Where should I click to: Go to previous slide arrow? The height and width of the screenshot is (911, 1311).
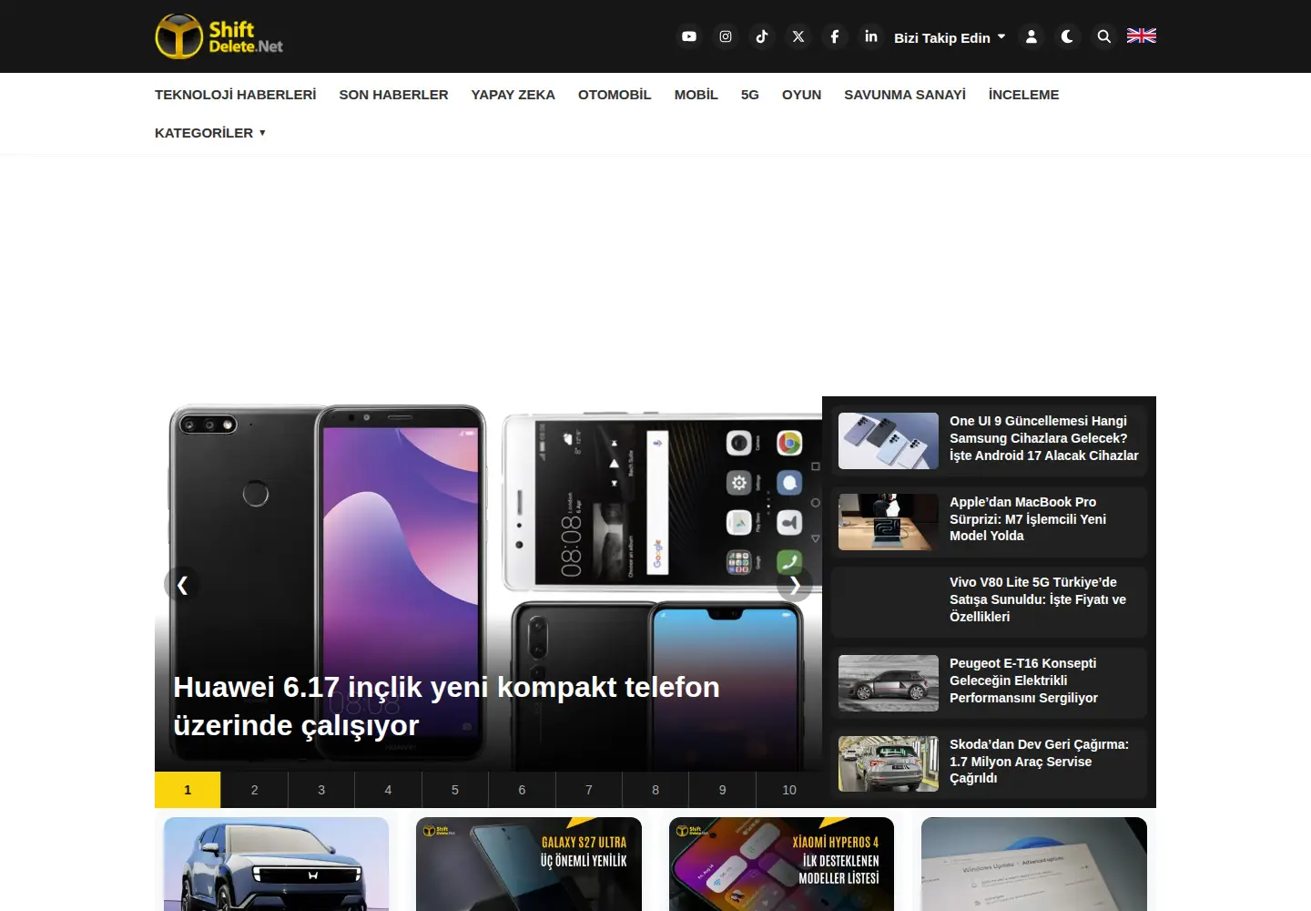(182, 585)
